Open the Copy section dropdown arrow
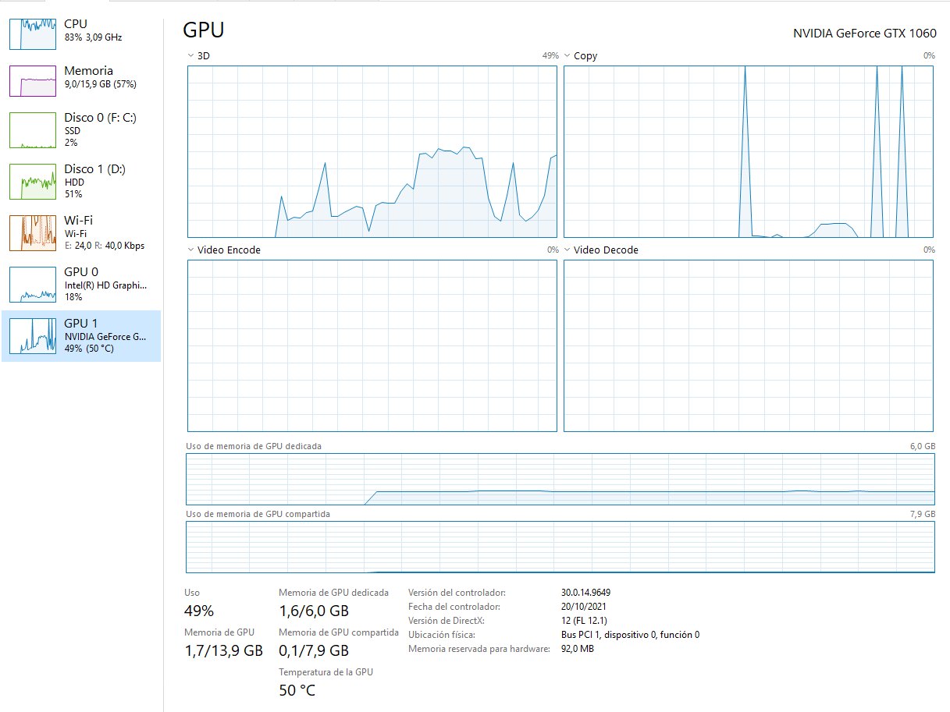 point(567,55)
